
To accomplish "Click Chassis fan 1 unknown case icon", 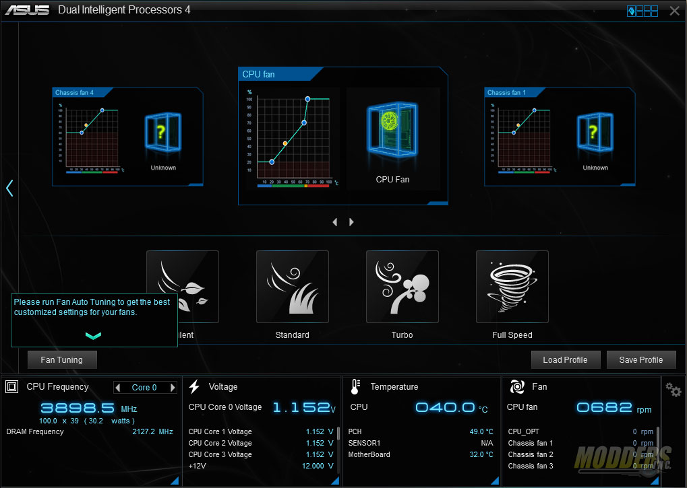I will pyautogui.click(x=595, y=132).
